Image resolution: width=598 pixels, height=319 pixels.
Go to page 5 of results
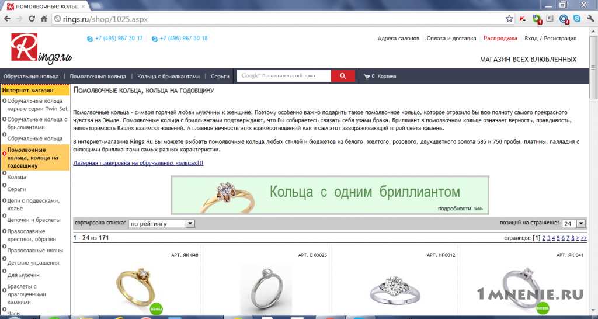click(x=558, y=238)
